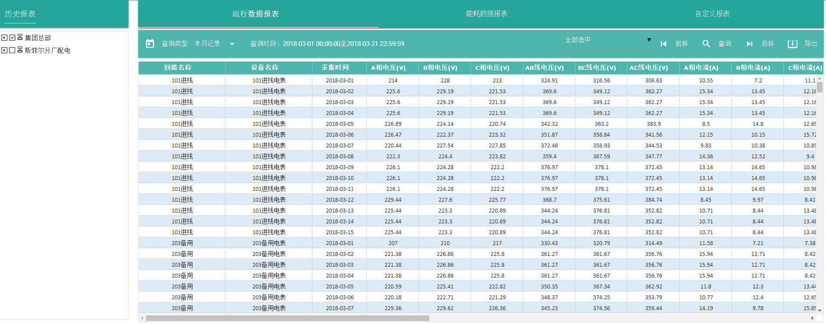
Task: Click the organization icon beside 斯菲尔分厂配电
Action: point(20,50)
